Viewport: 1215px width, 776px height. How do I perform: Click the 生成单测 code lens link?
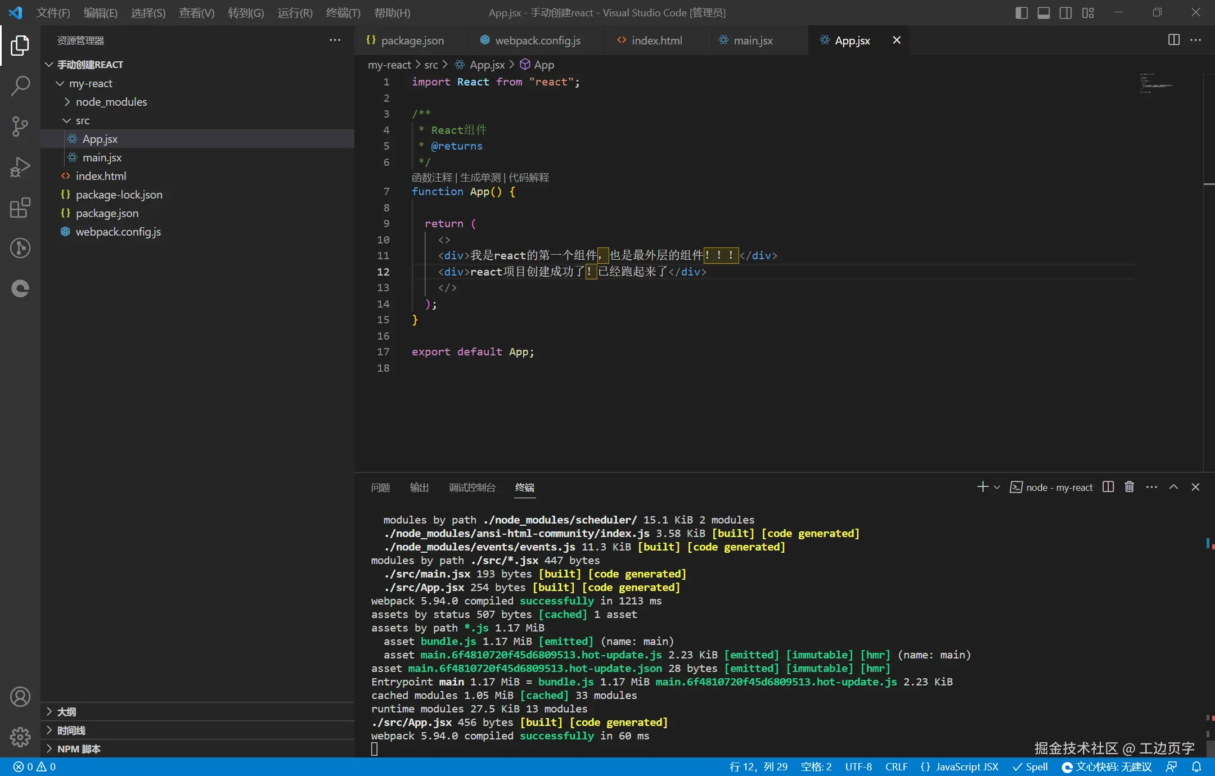pyautogui.click(x=480, y=178)
